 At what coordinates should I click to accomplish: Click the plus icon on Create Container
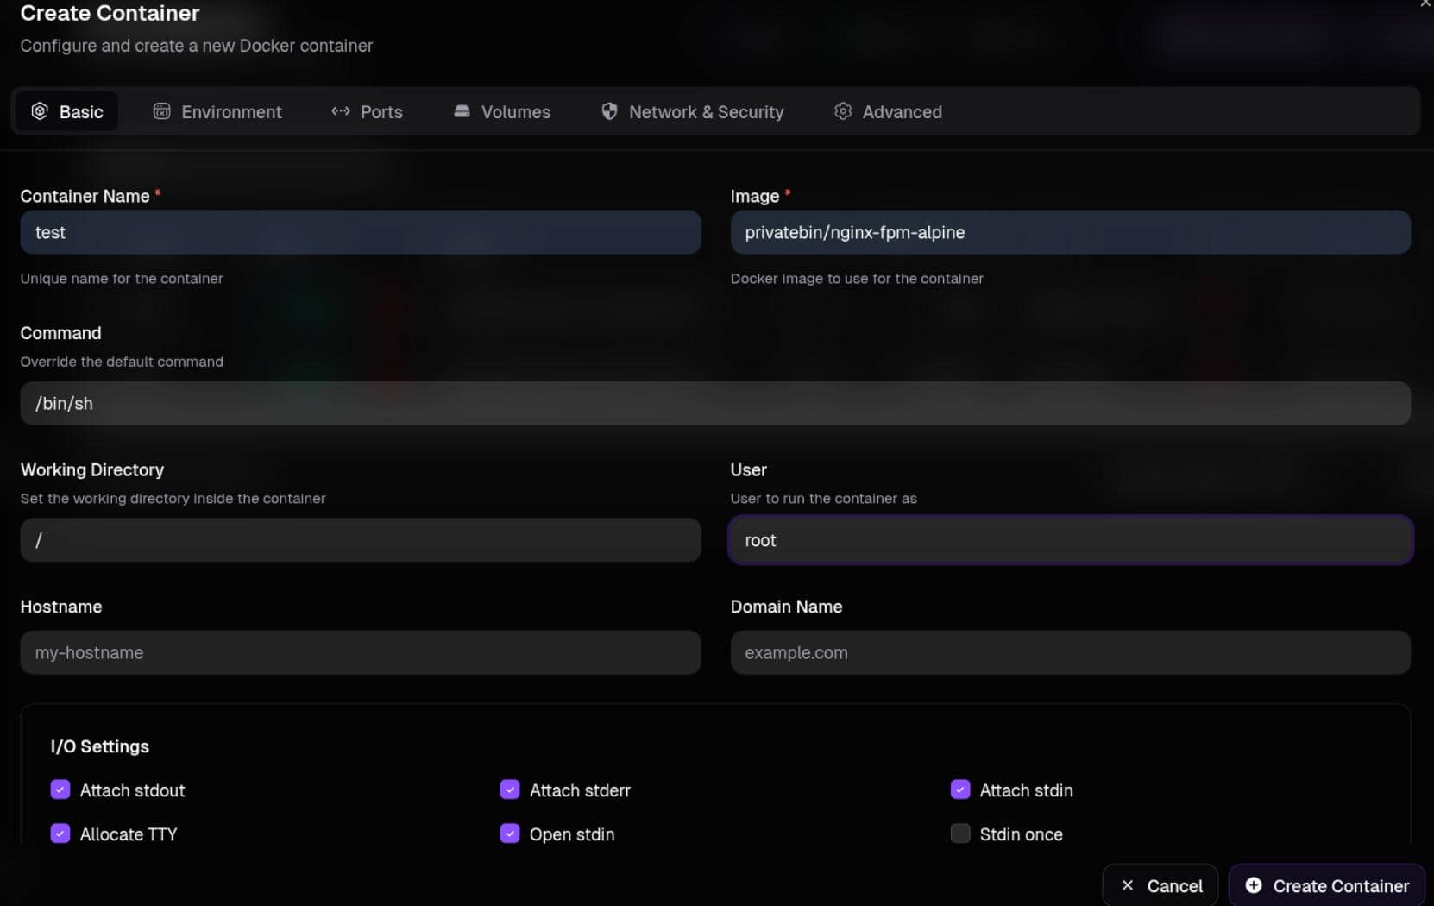click(1254, 885)
